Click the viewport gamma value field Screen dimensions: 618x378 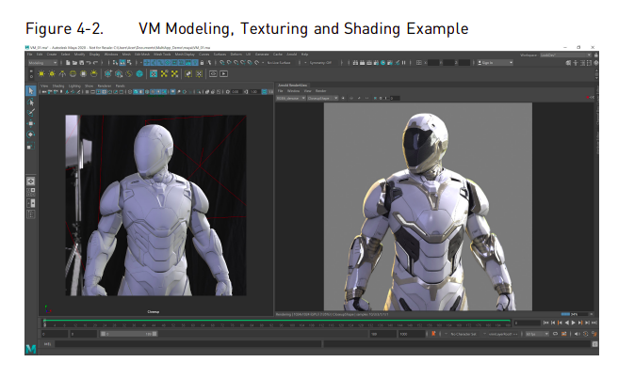(x=253, y=91)
